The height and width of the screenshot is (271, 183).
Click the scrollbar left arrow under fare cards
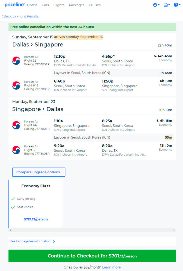click(10, 230)
